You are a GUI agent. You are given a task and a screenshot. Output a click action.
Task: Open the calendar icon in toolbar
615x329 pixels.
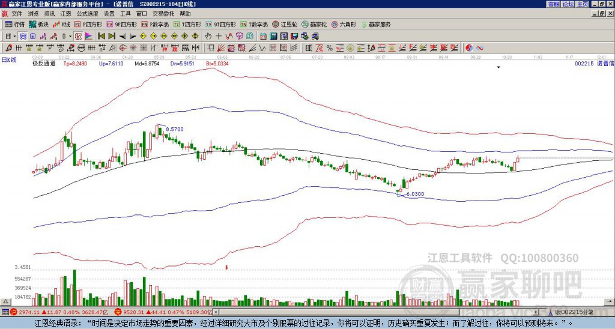[263, 37]
